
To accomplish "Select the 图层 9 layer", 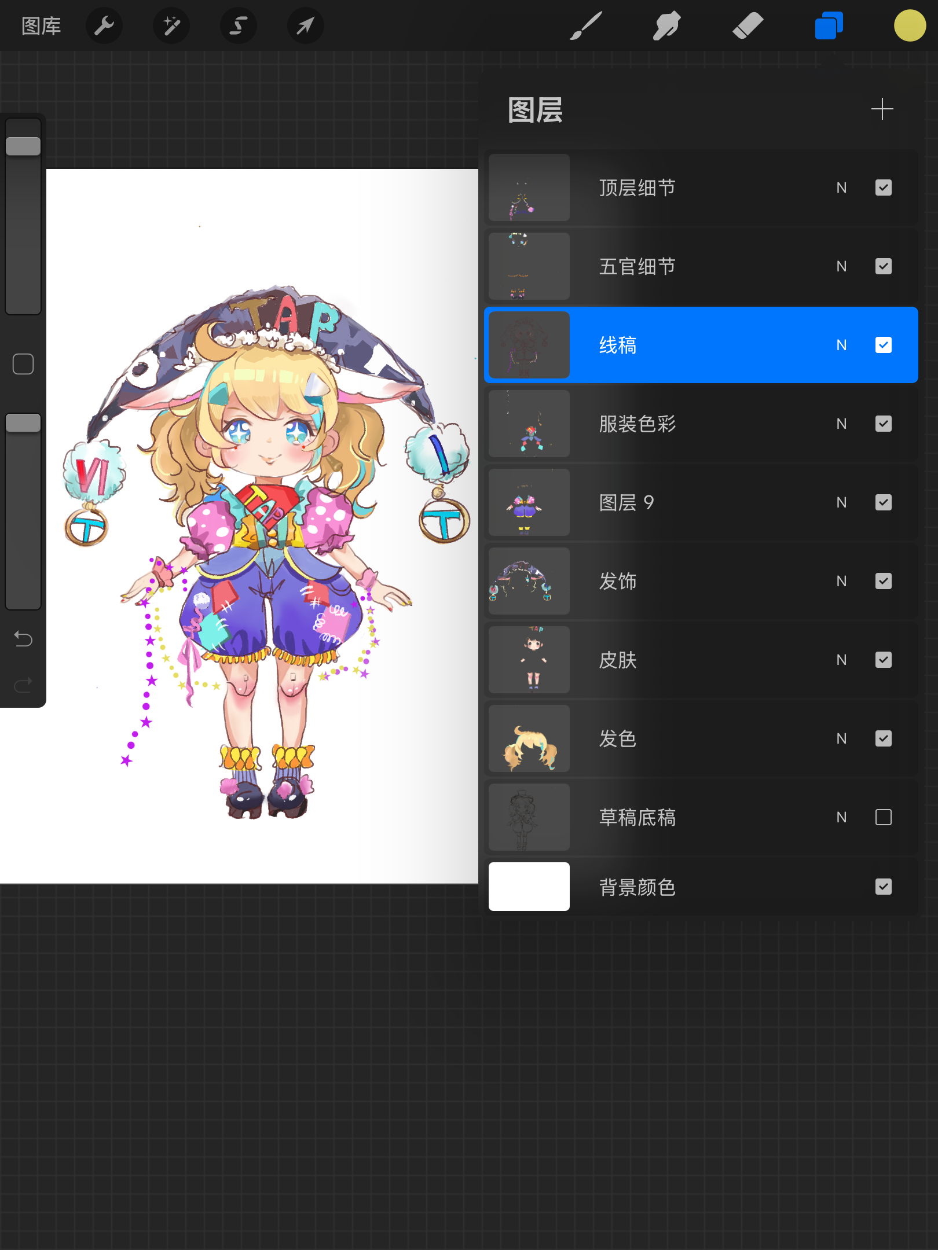I will coord(666,502).
